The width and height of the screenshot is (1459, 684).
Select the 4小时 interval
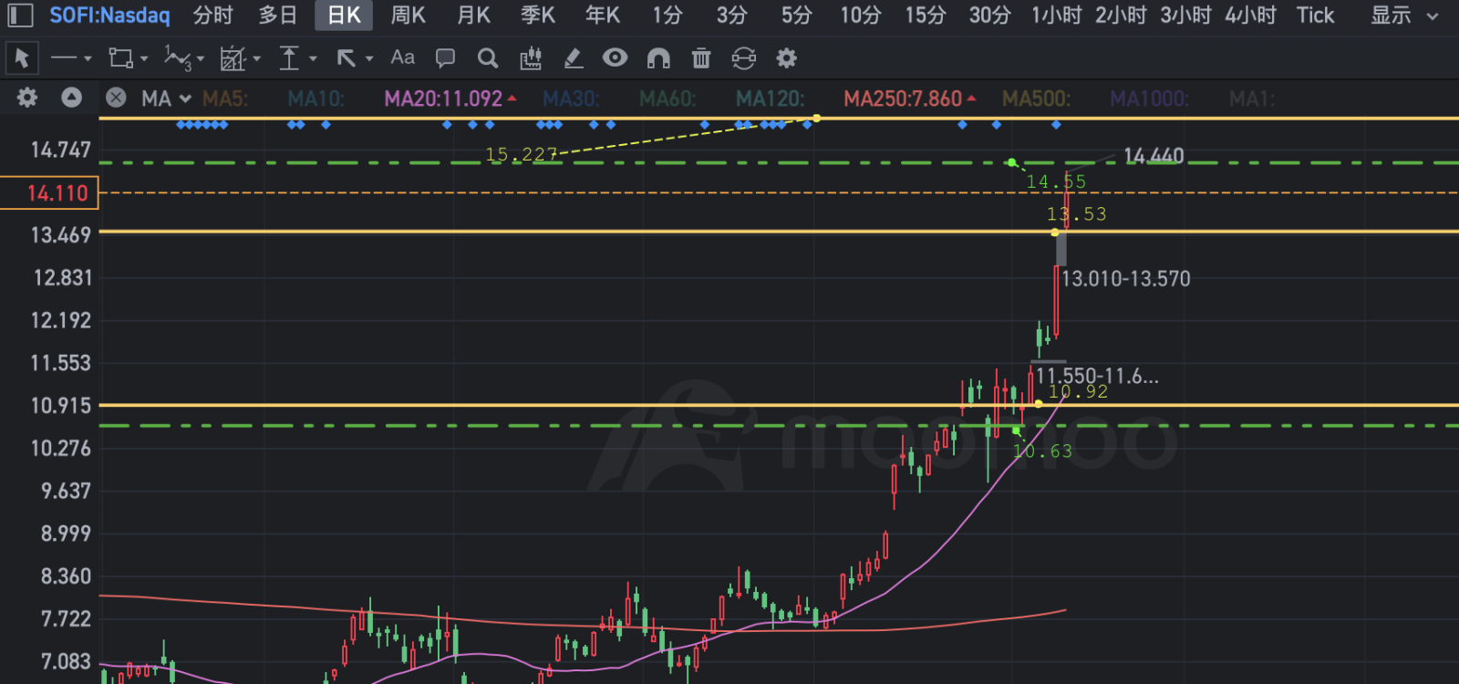1250,16
